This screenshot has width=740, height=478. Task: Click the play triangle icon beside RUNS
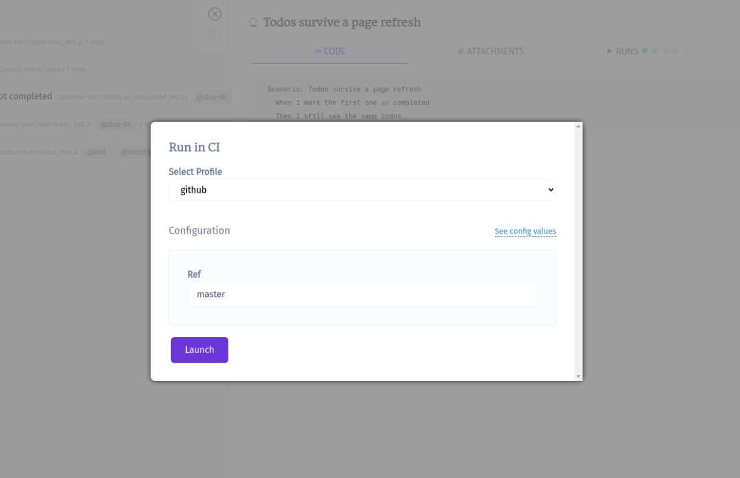tap(609, 51)
